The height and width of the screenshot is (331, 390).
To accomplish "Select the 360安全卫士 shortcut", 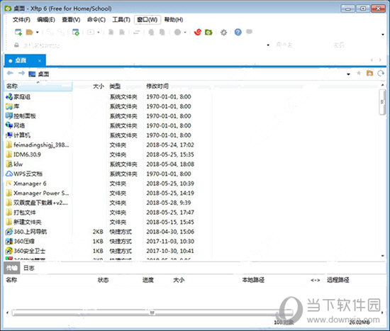I will 26,251.
